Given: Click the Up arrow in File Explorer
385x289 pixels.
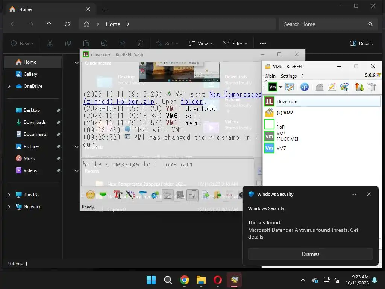Looking at the screenshot, I should pos(49,24).
